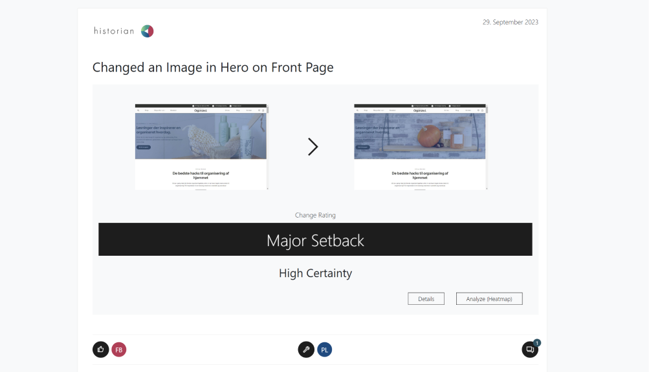The image size is (649, 372).
Task: Click the comment count badge showing 1
Action: pyautogui.click(x=537, y=343)
